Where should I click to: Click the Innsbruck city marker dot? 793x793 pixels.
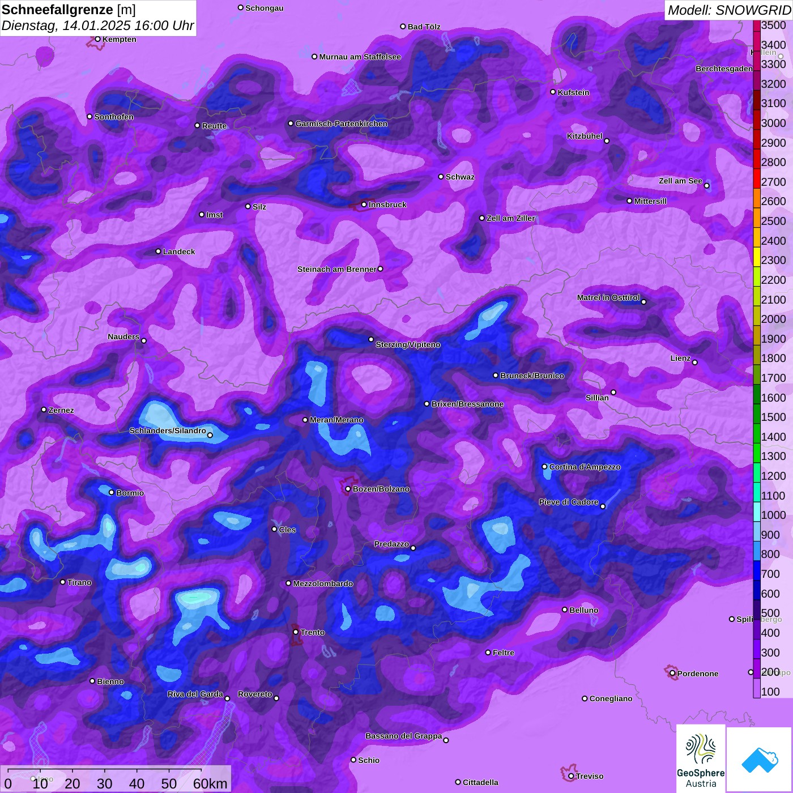pyautogui.click(x=364, y=204)
